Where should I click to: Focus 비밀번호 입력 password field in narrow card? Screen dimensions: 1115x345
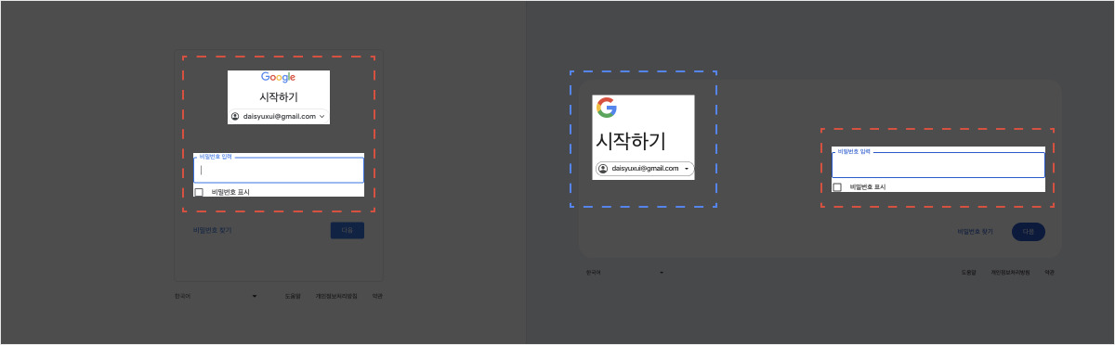[x=279, y=170]
